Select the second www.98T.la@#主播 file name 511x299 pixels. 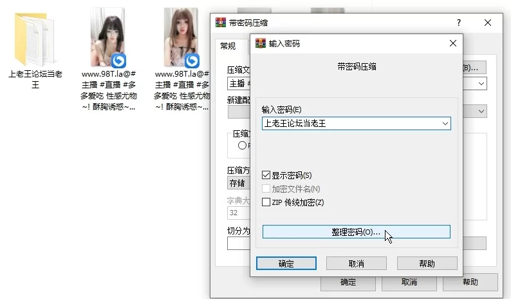(181, 90)
